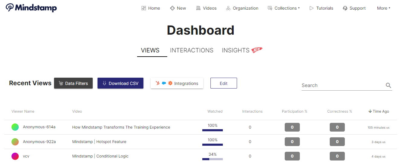This screenshot has height=162, width=404.
Task: Click the magnifying glass search icon
Action: click(388, 86)
